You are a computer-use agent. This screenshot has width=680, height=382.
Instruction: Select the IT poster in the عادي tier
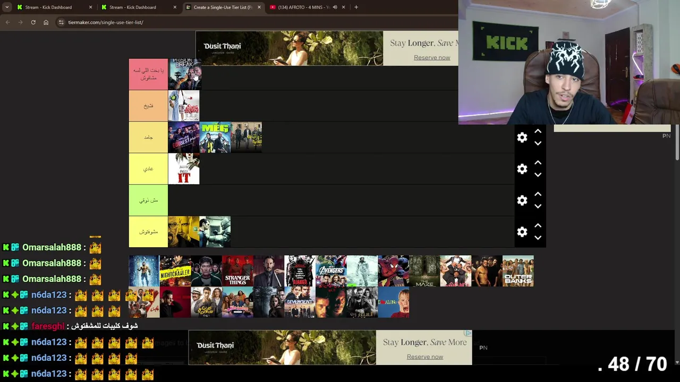(x=184, y=169)
